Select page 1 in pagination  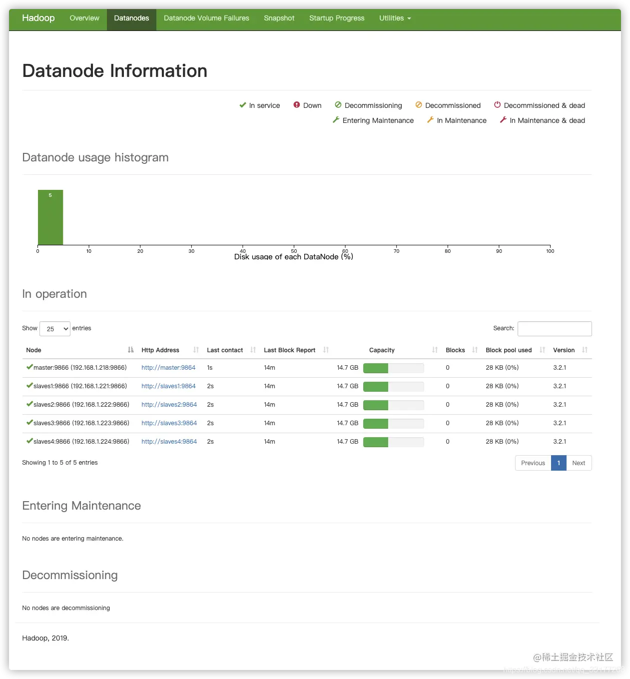(559, 463)
